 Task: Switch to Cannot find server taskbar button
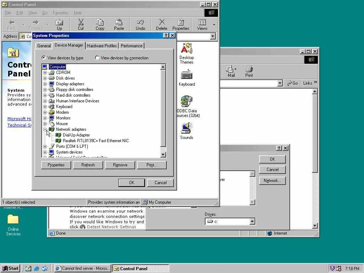(x=83, y=268)
